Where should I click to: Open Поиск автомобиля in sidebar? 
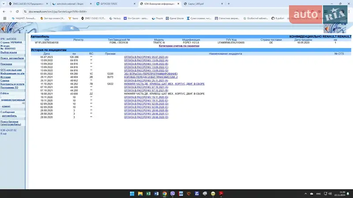(12, 58)
